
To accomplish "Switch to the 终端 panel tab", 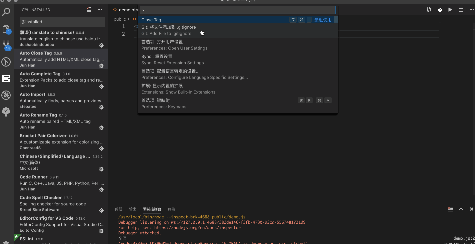I will tap(172, 209).
